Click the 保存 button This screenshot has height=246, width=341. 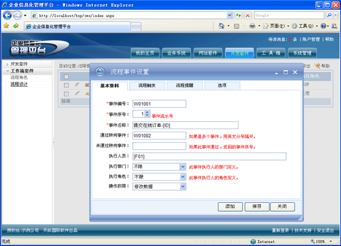(257, 207)
